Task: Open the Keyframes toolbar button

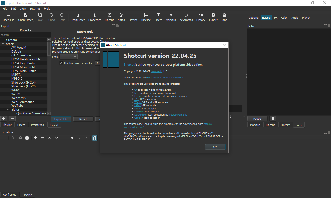Action: [x=186, y=17]
